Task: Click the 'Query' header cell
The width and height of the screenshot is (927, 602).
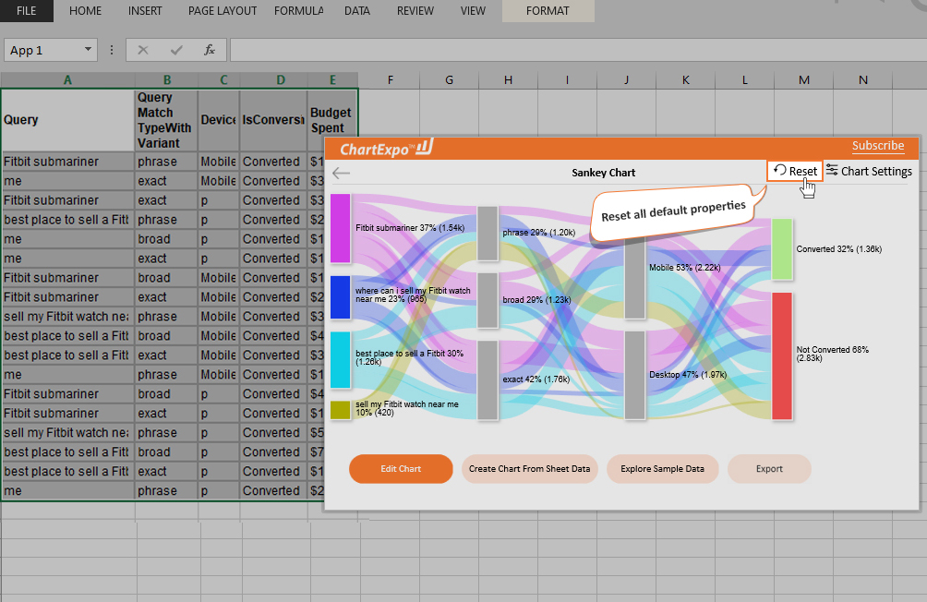Action: [68, 119]
